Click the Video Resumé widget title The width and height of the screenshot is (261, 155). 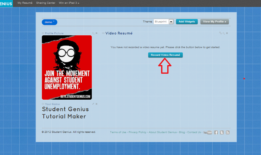pos(119,33)
